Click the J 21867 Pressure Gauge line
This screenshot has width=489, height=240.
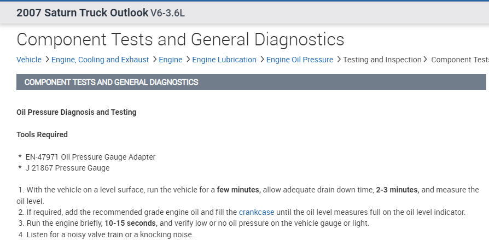(67, 168)
